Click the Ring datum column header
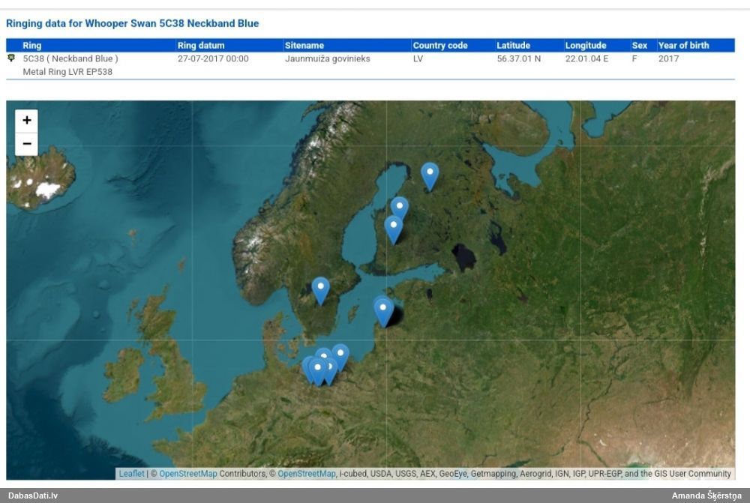This screenshot has height=503, width=750. tap(201, 46)
